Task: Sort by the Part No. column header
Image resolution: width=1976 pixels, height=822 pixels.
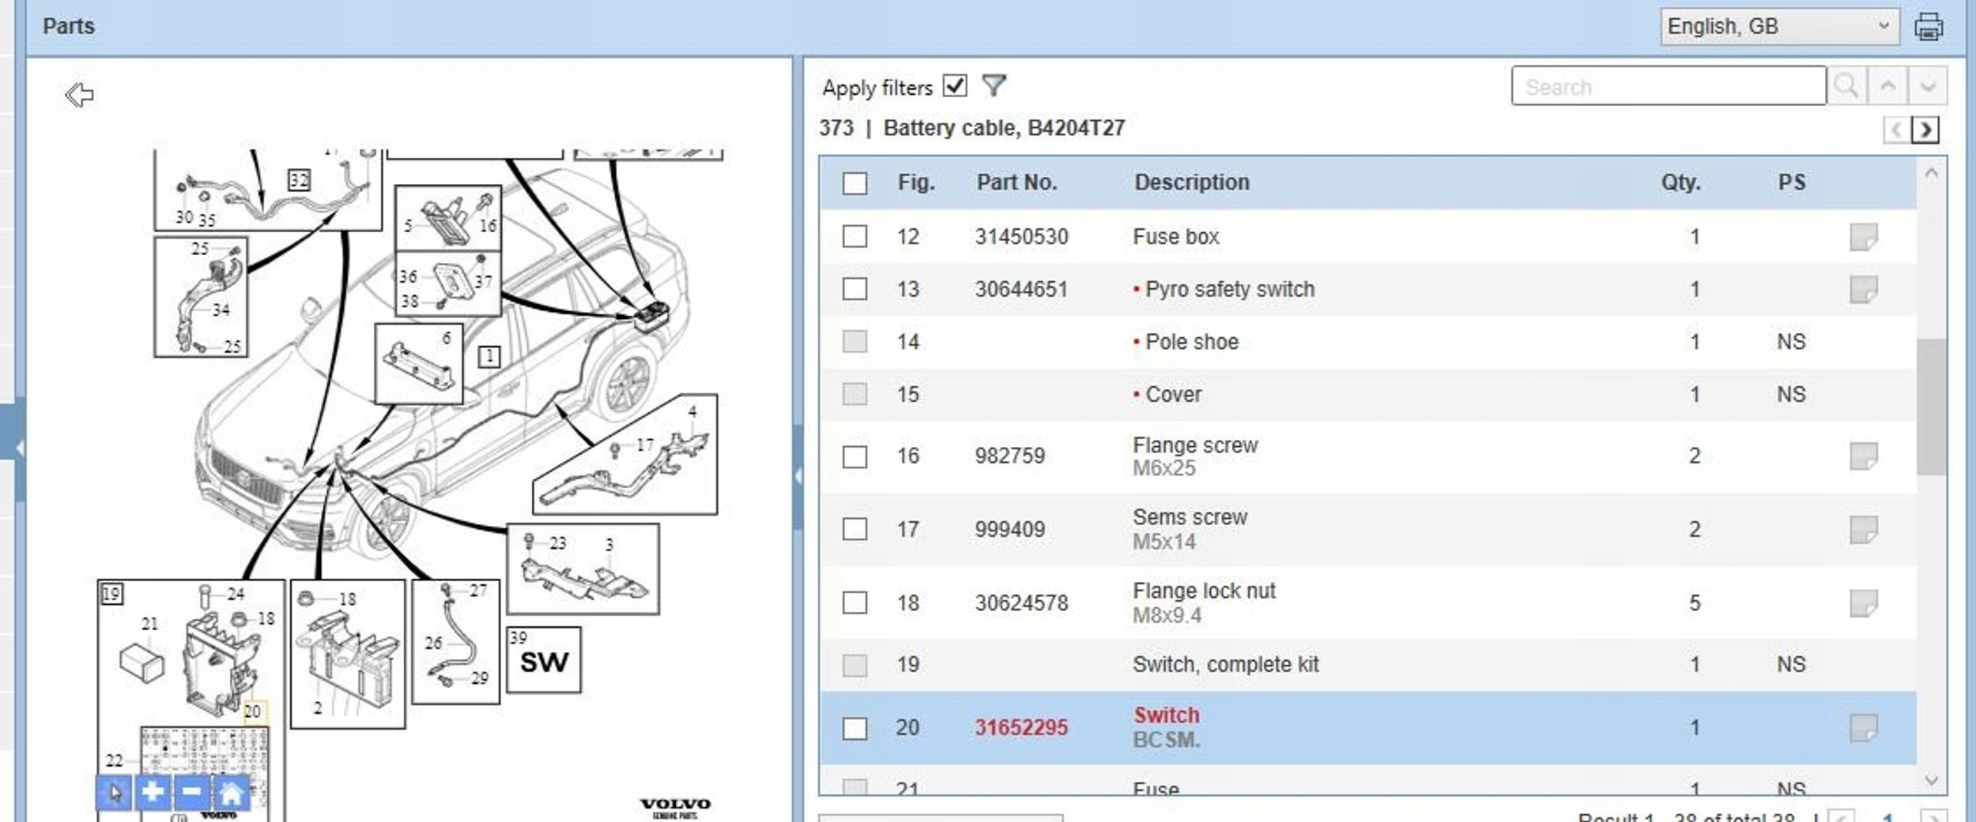Action: click(x=1016, y=182)
